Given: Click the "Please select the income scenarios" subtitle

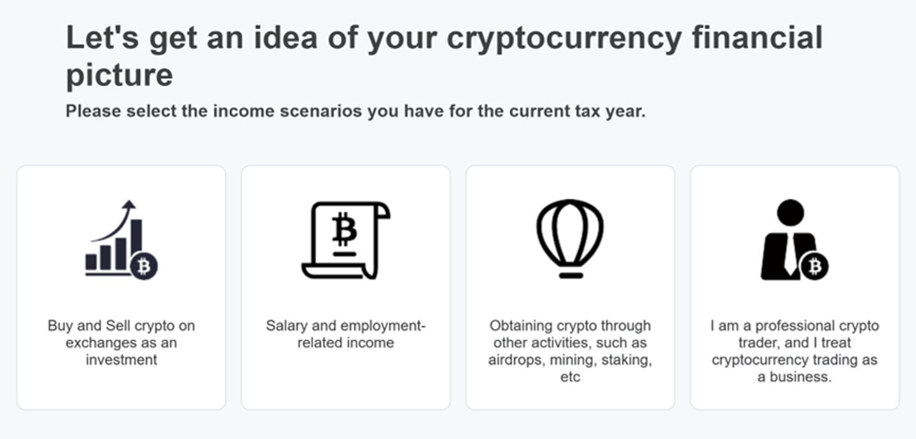Looking at the screenshot, I should (x=356, y=111).
